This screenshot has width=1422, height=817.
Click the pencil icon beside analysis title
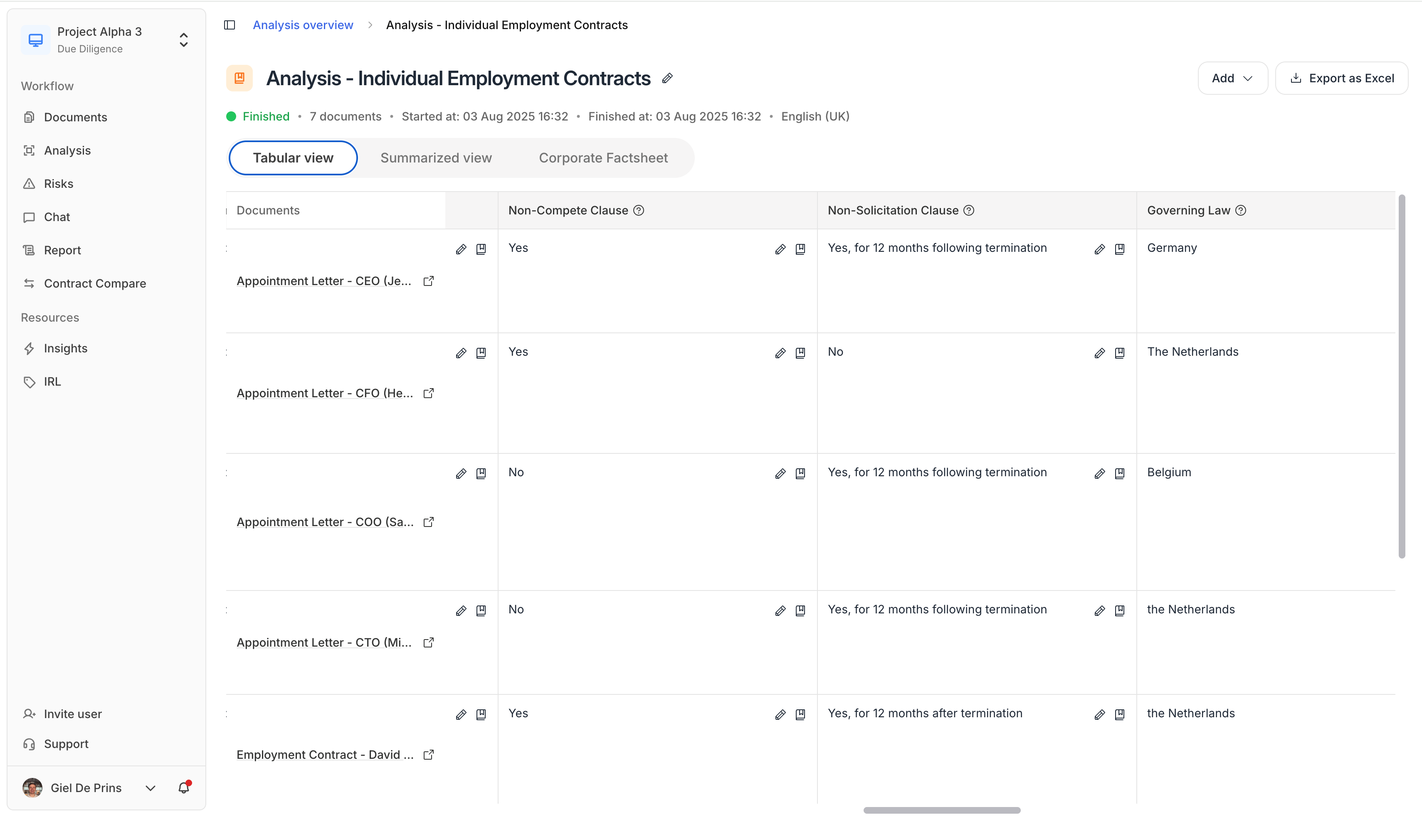click(667, 78)
